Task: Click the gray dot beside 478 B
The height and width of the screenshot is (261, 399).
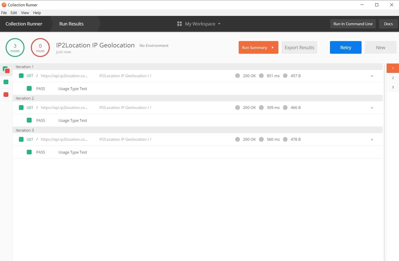Action: pos(285,139)
